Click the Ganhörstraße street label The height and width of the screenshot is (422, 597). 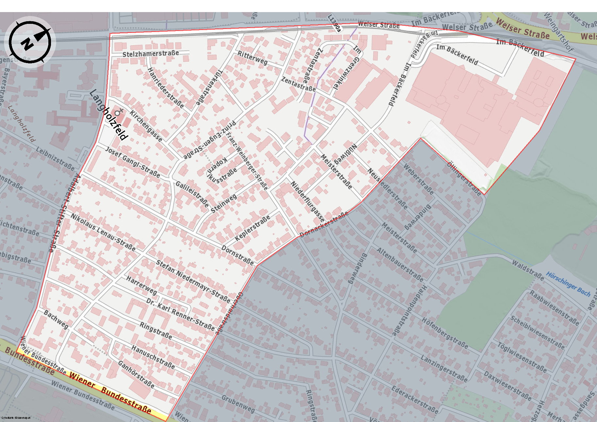(x=136, y=374)
